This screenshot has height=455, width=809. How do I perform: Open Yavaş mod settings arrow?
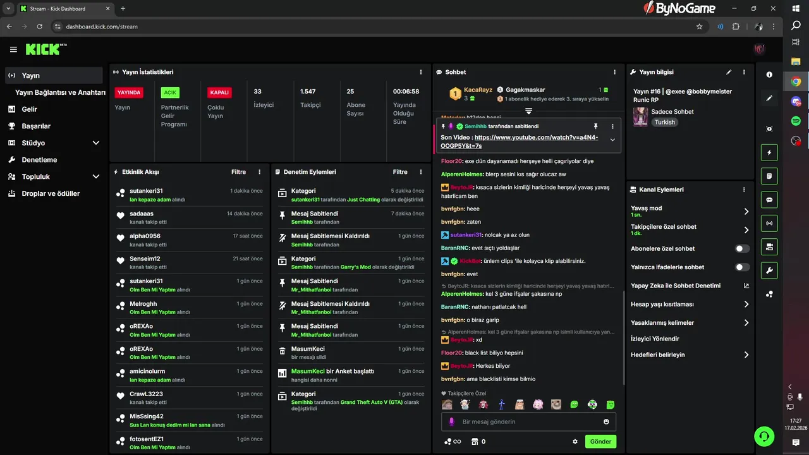(746, 212)
